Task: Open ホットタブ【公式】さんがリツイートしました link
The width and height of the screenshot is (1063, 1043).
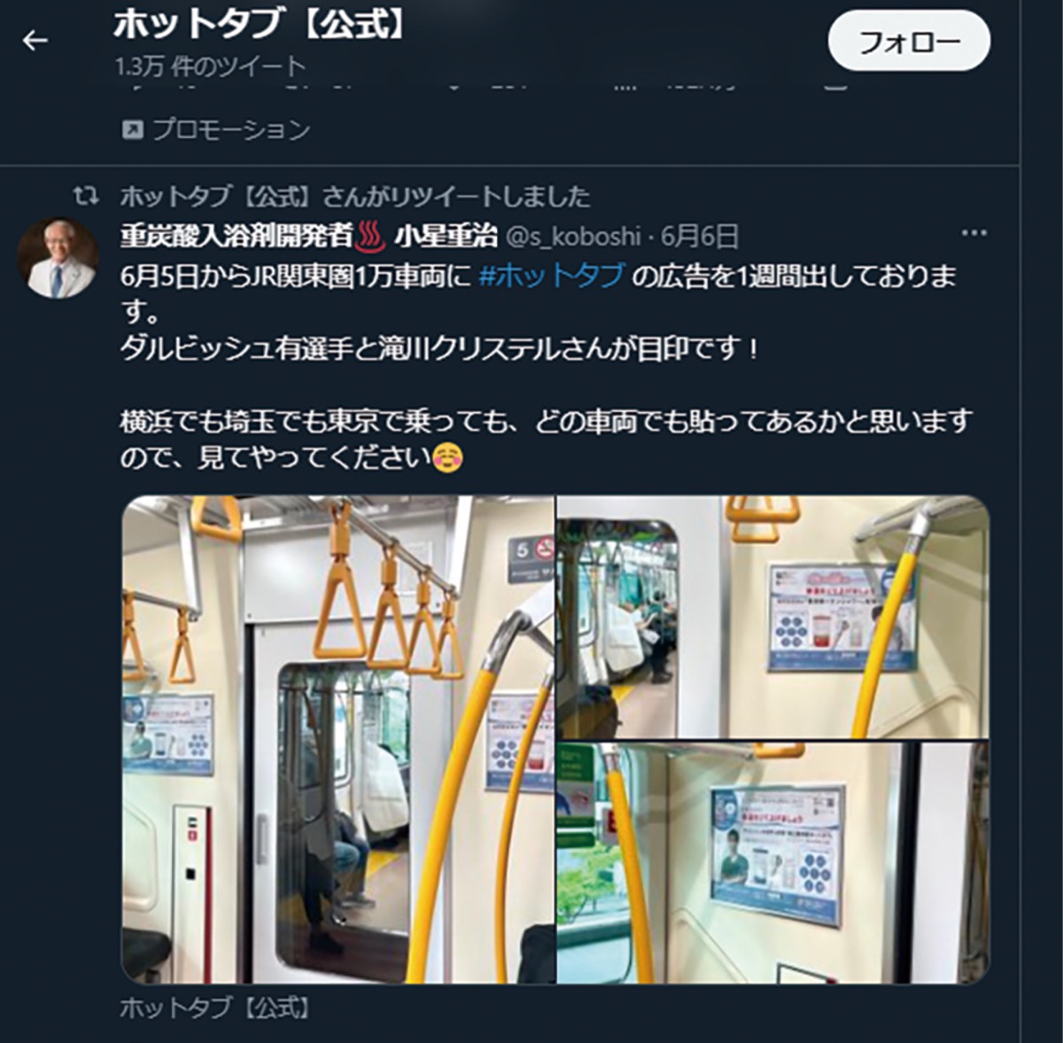Action: click(x=355, y=196)
